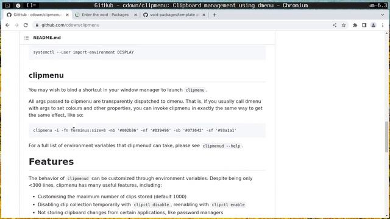390x219 pixels.
Task: Share this page via share icon
Action: tap(335, 25)
